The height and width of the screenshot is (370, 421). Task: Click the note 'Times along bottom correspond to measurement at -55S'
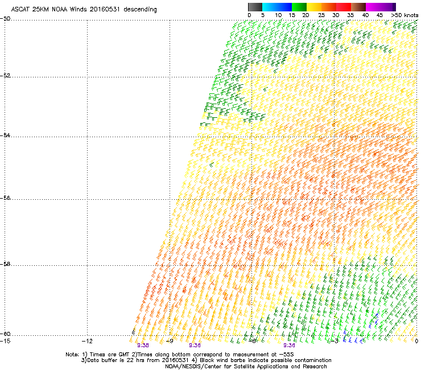(216, 355)
